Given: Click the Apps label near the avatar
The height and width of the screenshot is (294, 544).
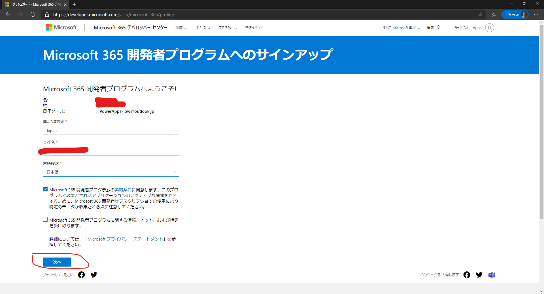Looking at the screenshot, I should coord(477,28).
